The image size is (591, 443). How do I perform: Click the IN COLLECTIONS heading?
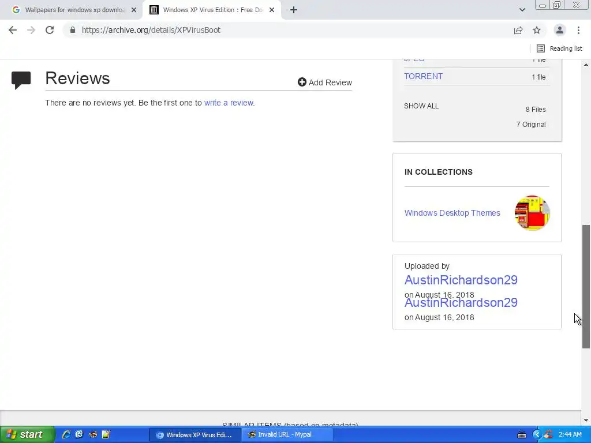(x=439, y=172)
